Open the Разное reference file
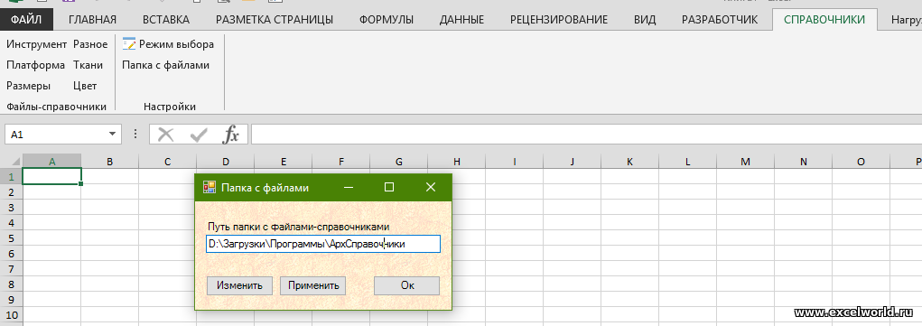Viewport: 922px width, 326px height. (x=90, y=44)
